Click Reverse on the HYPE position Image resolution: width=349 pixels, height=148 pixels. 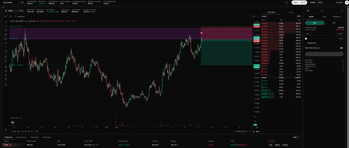coord(285,145)
